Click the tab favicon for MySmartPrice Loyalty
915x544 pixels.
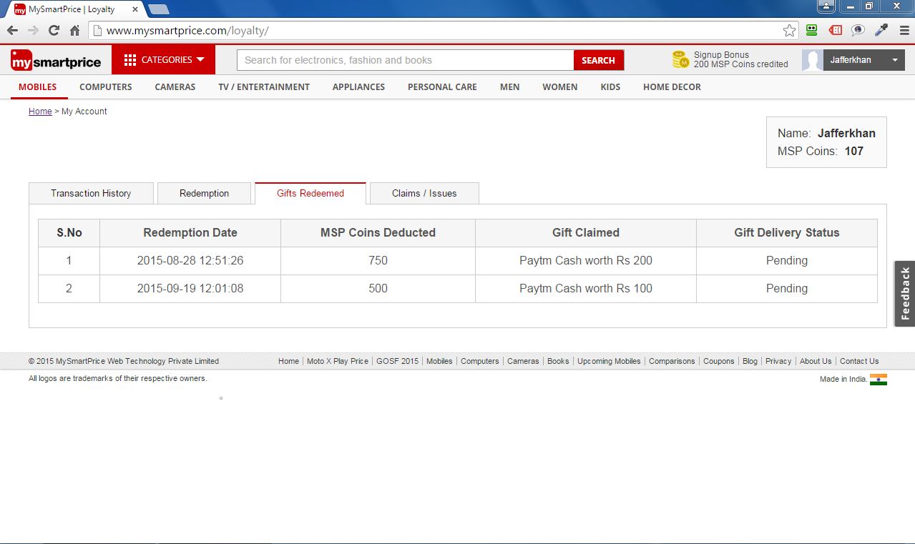coord(20,9)
